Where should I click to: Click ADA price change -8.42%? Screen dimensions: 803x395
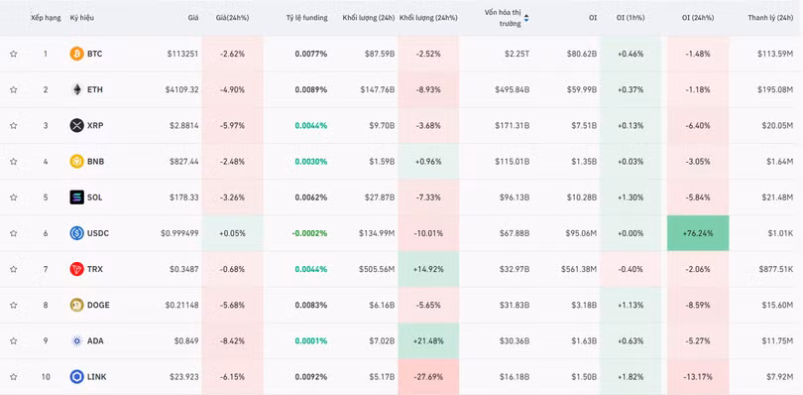pos(232,340)
